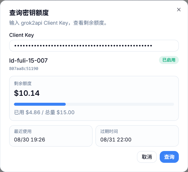Click the Client Key field label
This screenshot has width=188, height=172.
click(22, 35)
